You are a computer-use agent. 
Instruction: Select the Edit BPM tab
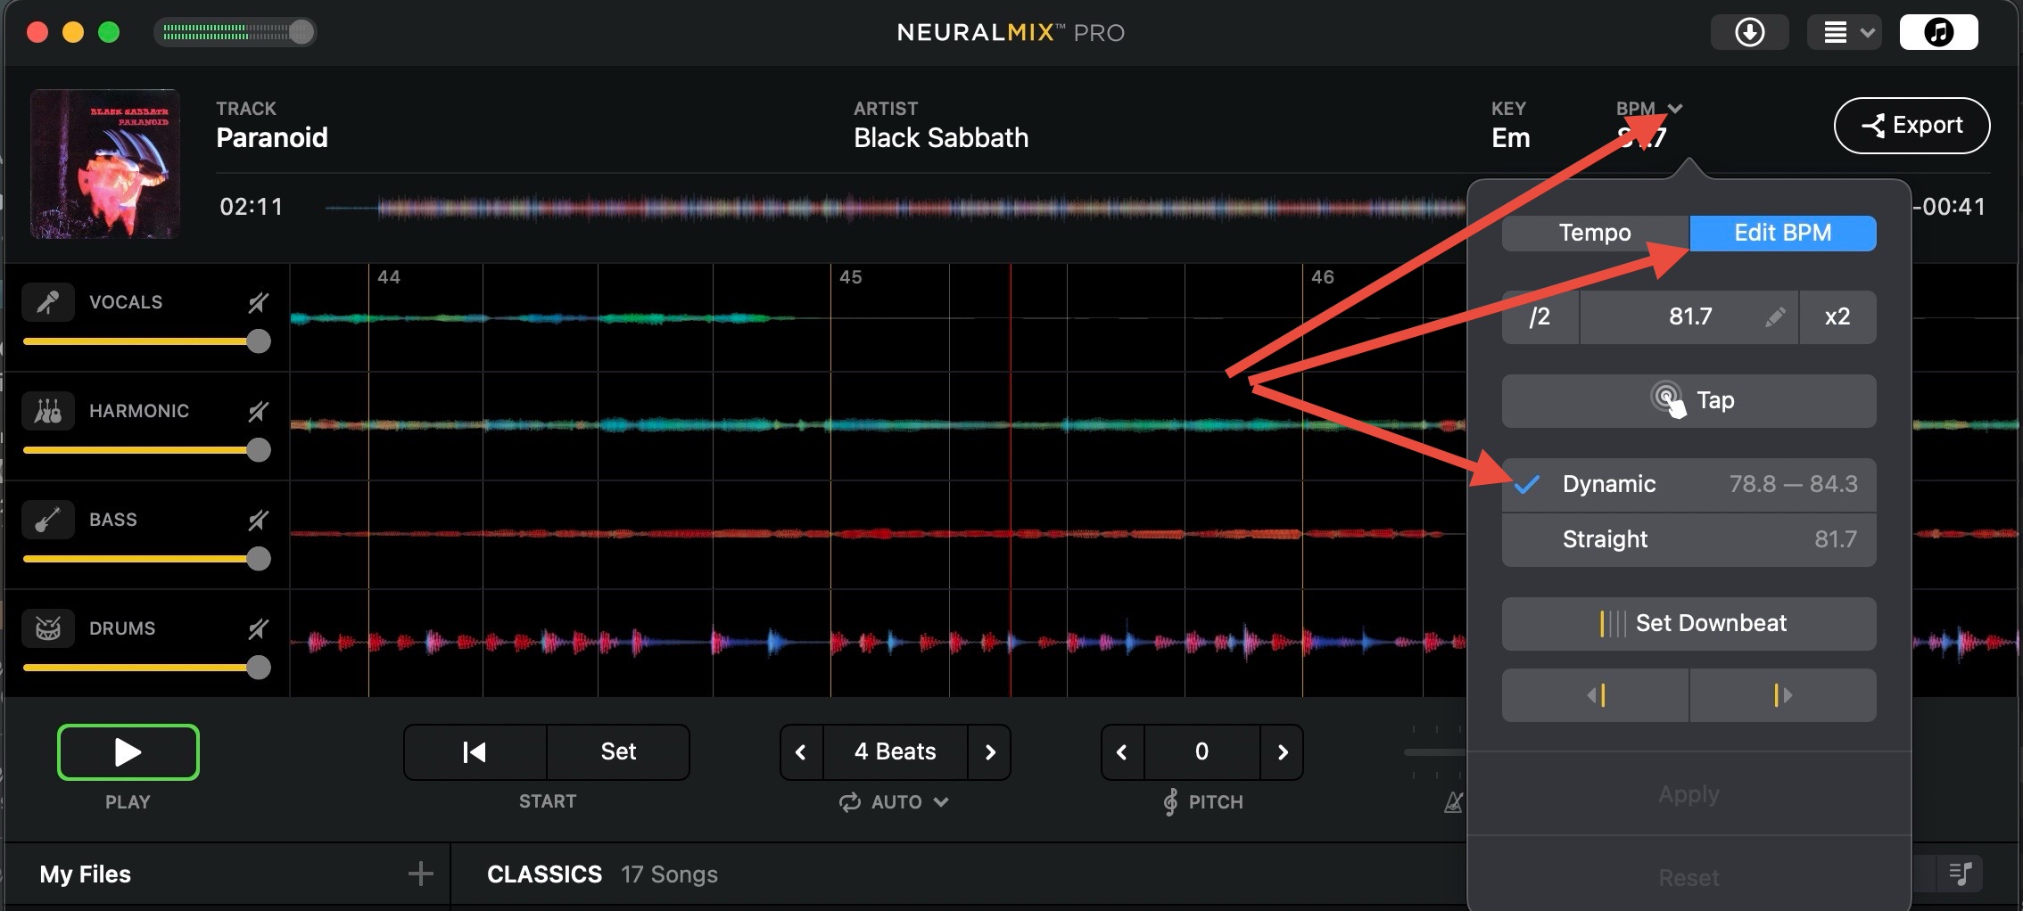pos(1782,233)
